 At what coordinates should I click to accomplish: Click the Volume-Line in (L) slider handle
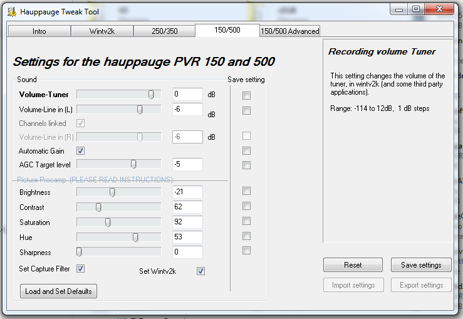140,110
